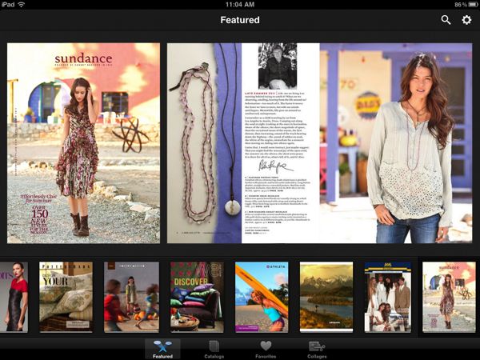This screenshot has width=480, height=360.
Task: Open the 'Discover' catalog with colorful pillows
Action: click(197, 297)
